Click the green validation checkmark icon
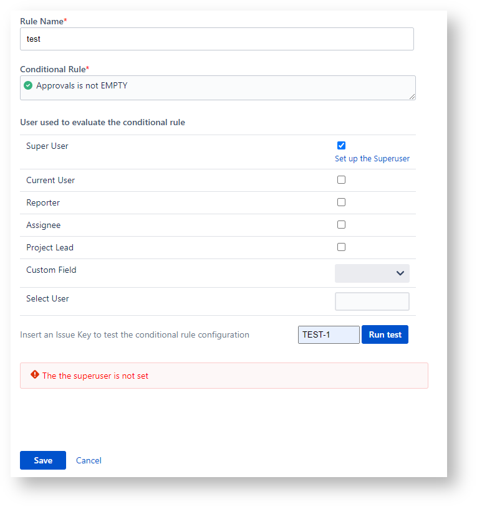477x507 pixels. (28, 85)
